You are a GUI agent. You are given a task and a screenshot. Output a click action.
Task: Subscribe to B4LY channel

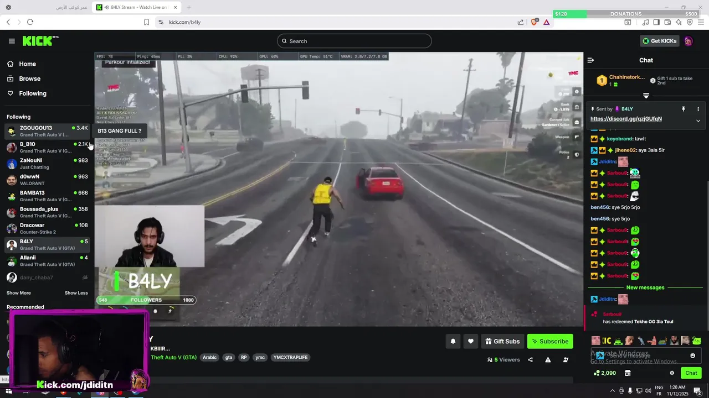[x=550, y=342]
